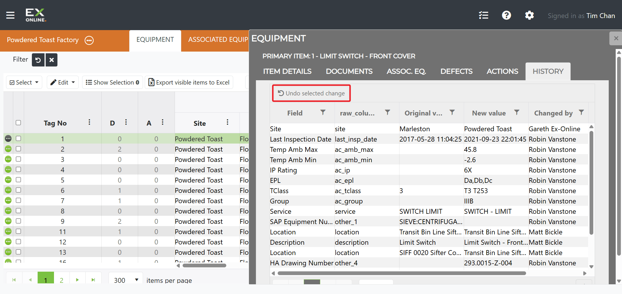Click Export visible items to Excel

click(x=189, y=83)
